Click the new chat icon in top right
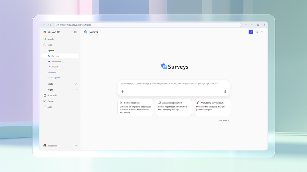Screen dimensions: 307x172 [251, 32]
